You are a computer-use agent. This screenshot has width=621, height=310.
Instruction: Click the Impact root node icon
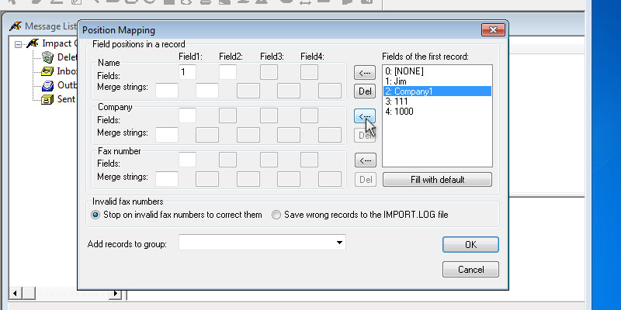click(x=33, y=43)
